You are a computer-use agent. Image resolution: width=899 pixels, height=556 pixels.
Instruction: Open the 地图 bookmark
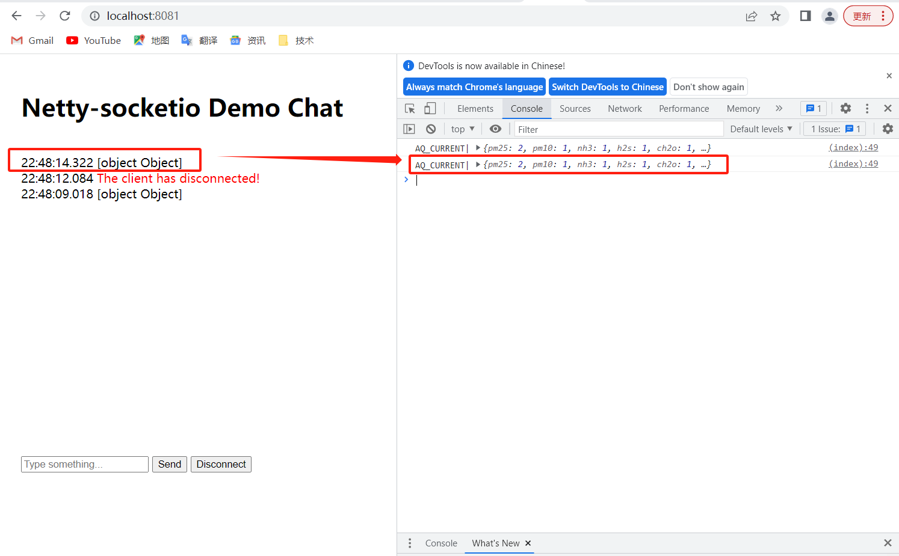(x=152, y=40)
